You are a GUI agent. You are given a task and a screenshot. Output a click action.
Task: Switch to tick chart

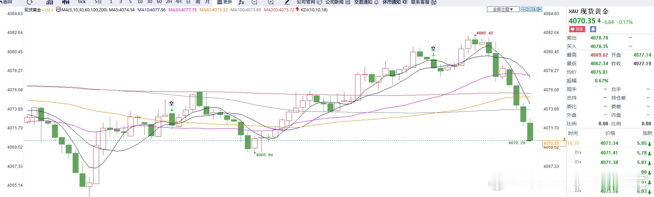point(82,2)
